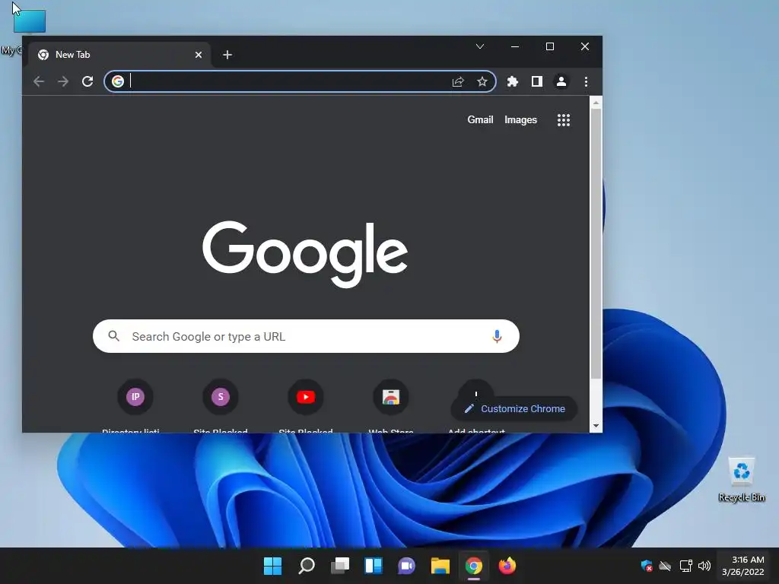The width and height of the screenshot is (779, 584).
Task: Open the Teams Chat taskbar icon
Action: 406,566
